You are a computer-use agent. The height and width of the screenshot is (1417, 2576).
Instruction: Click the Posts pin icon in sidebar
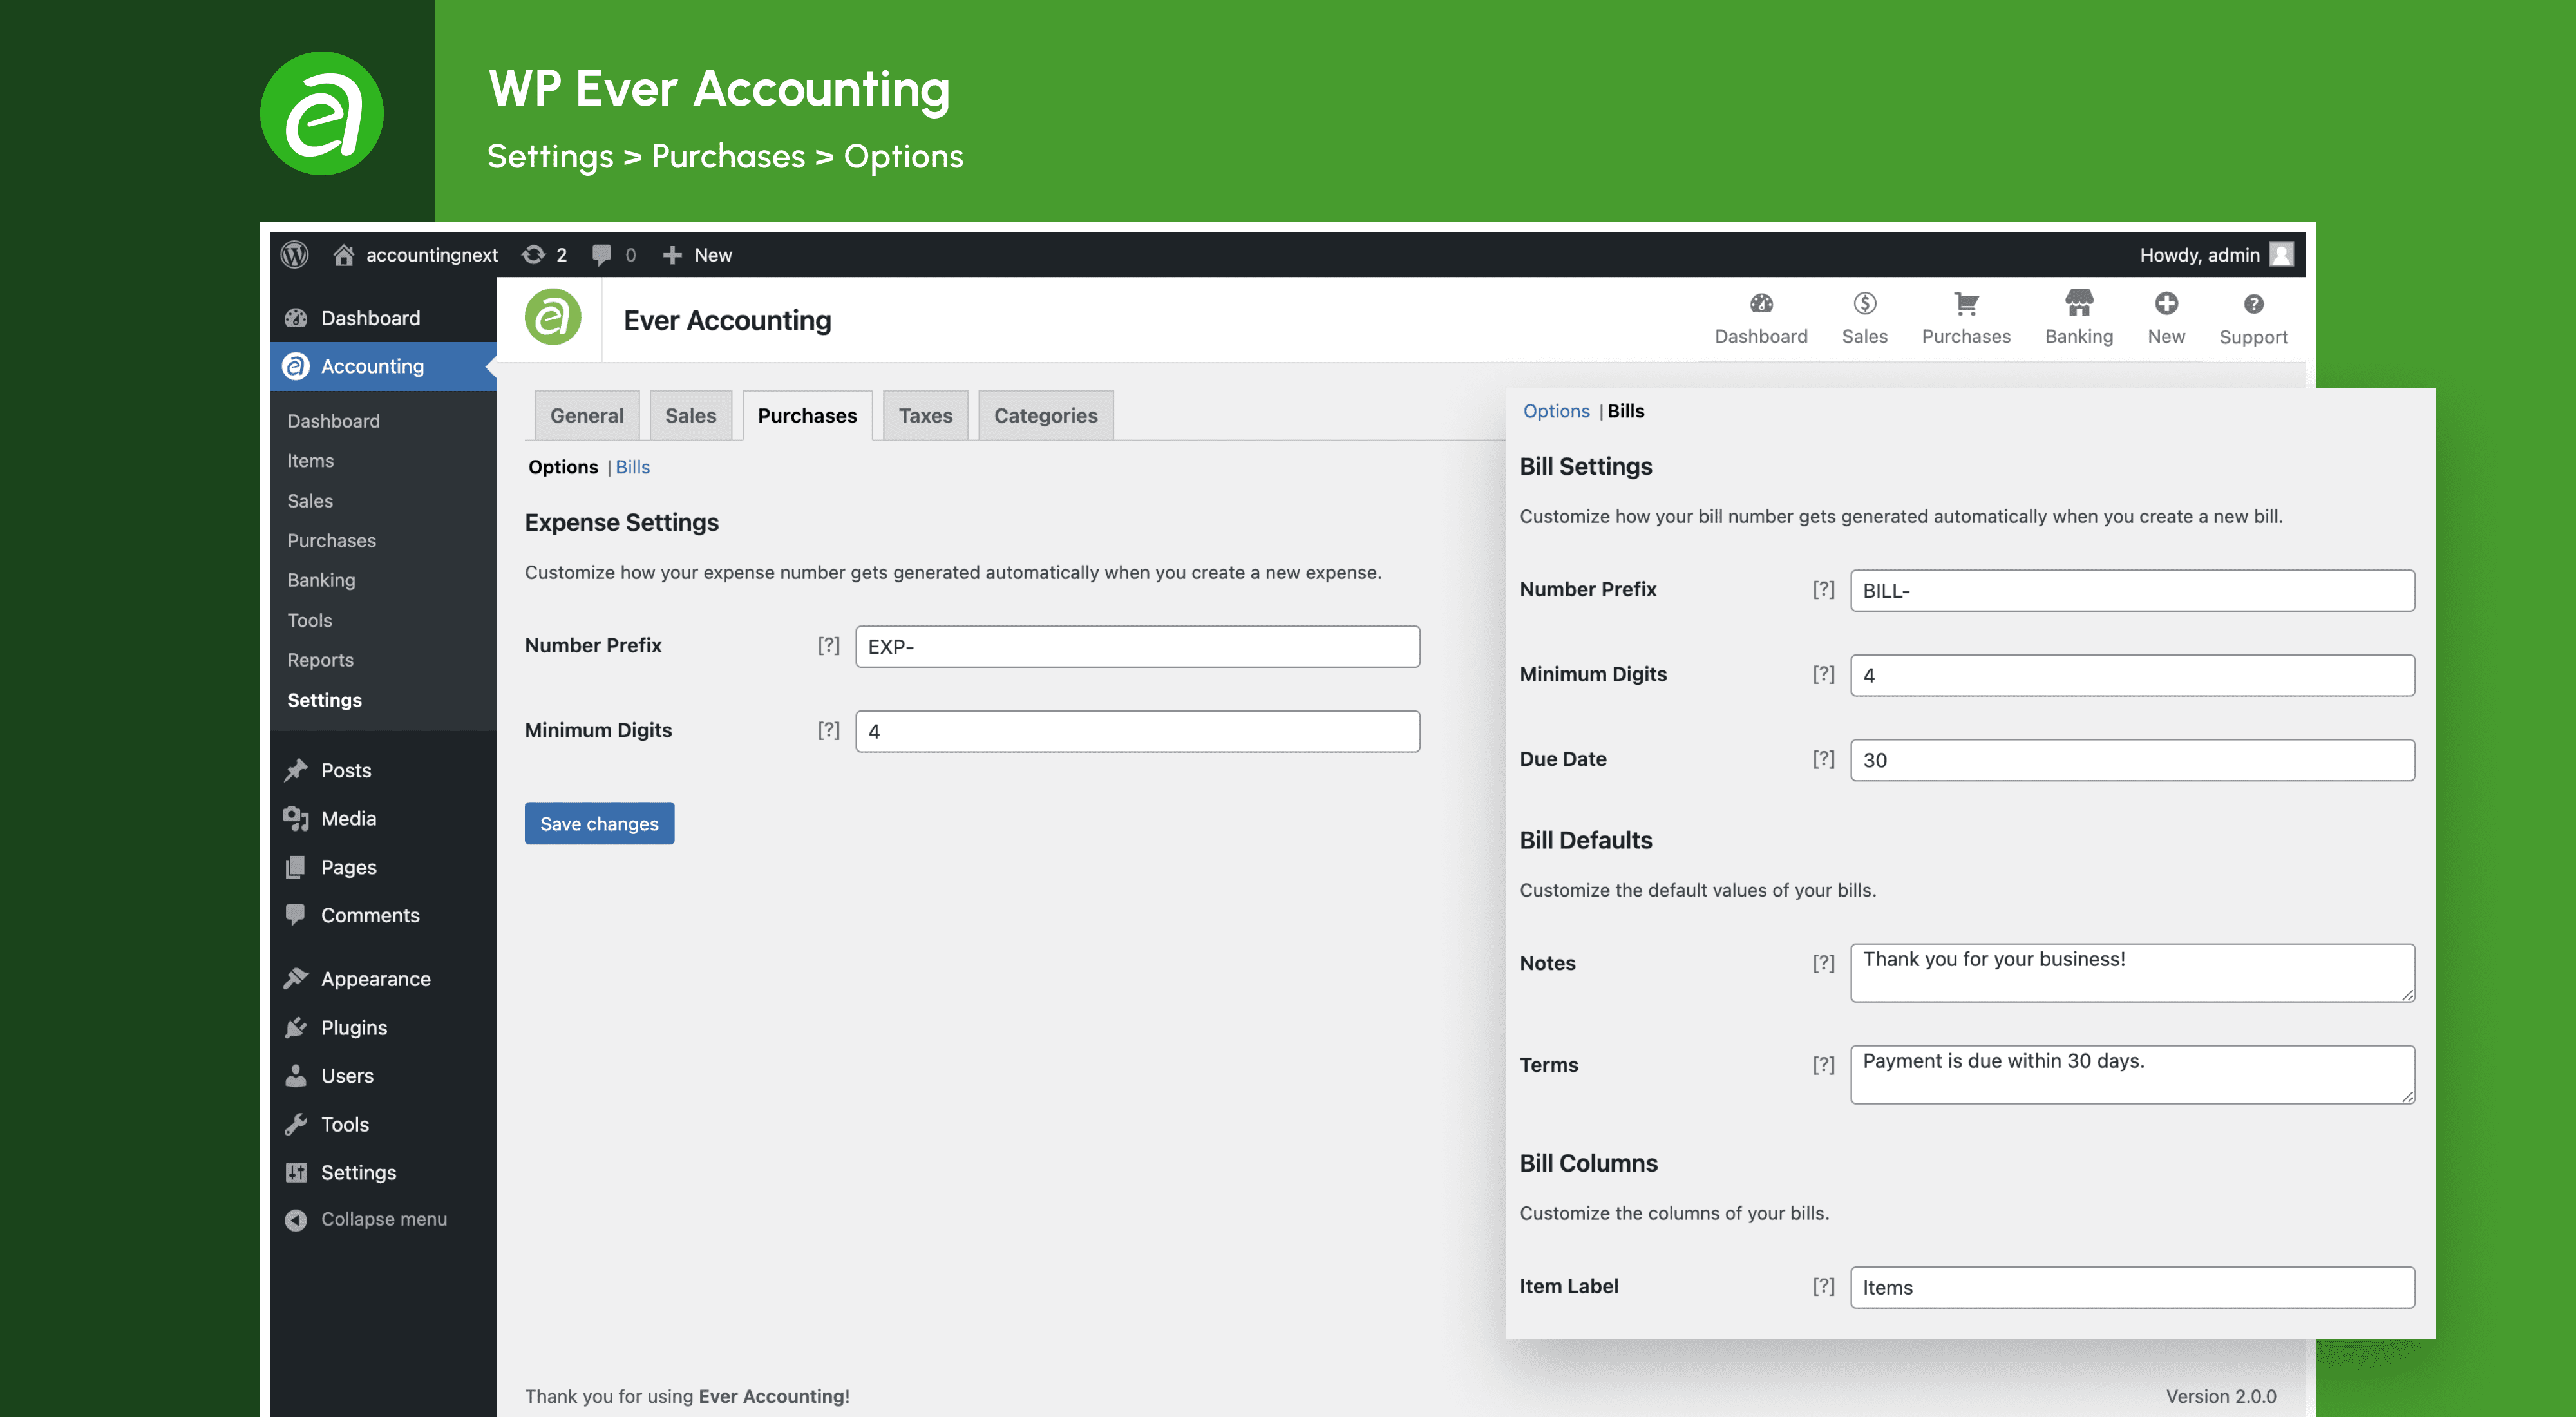pyautogui.click(x=296, y=770)
